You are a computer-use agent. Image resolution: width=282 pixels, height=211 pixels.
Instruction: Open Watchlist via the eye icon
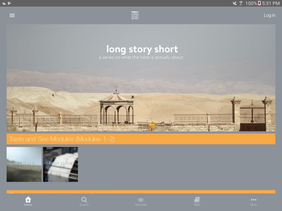coord(141,200)
